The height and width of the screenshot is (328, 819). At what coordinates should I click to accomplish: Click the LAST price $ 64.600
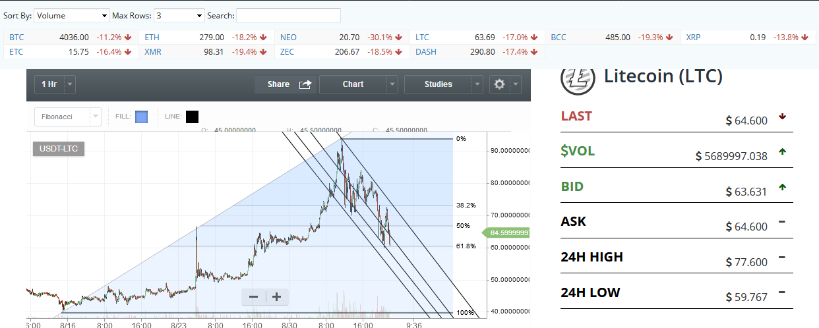(746, 121)
